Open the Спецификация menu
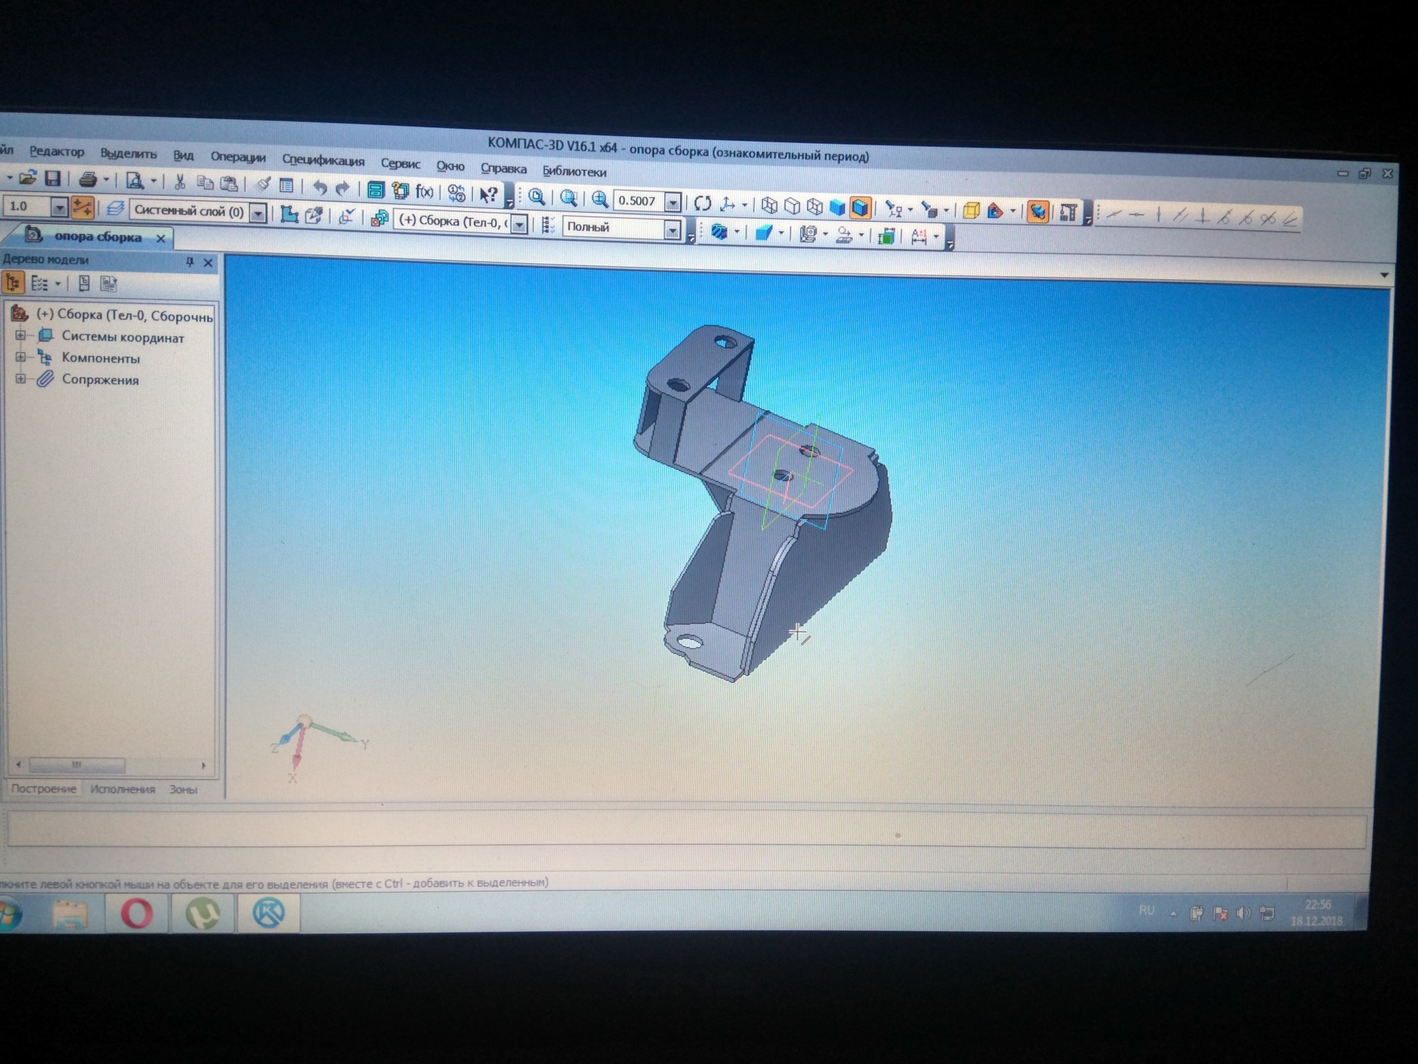The height and width of the screenshot is (1064, 1418). (323, 160)
